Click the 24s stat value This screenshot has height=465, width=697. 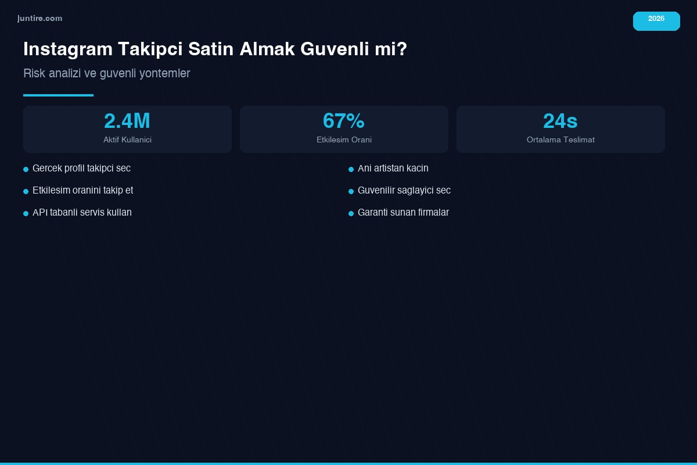(x=561, y=121)
